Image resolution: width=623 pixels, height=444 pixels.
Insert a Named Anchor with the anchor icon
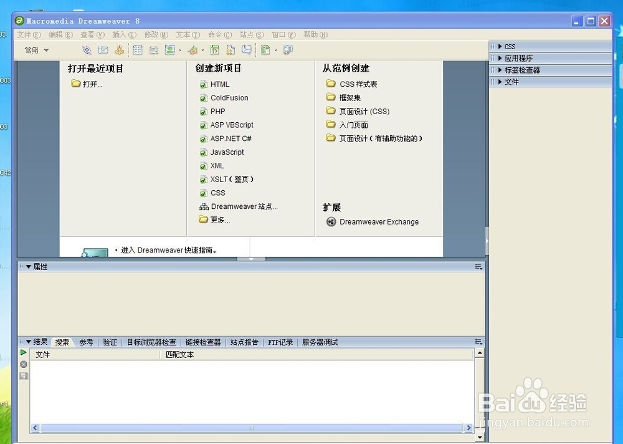point(119,50)
